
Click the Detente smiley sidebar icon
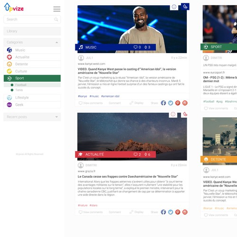[x=9, y=64]
